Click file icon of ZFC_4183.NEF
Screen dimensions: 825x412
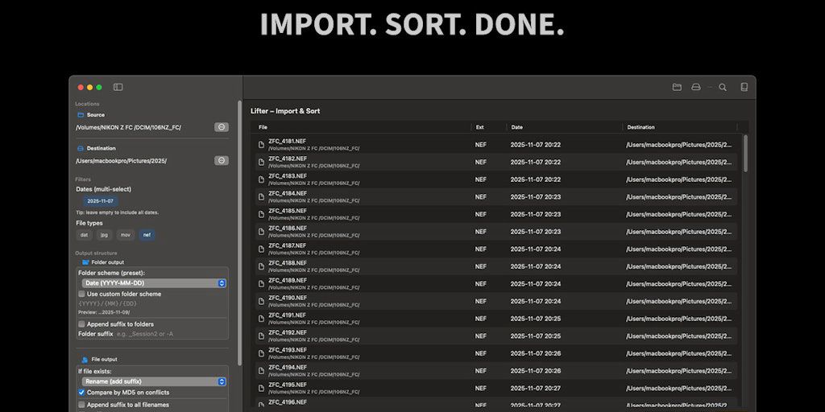point(262,179)
